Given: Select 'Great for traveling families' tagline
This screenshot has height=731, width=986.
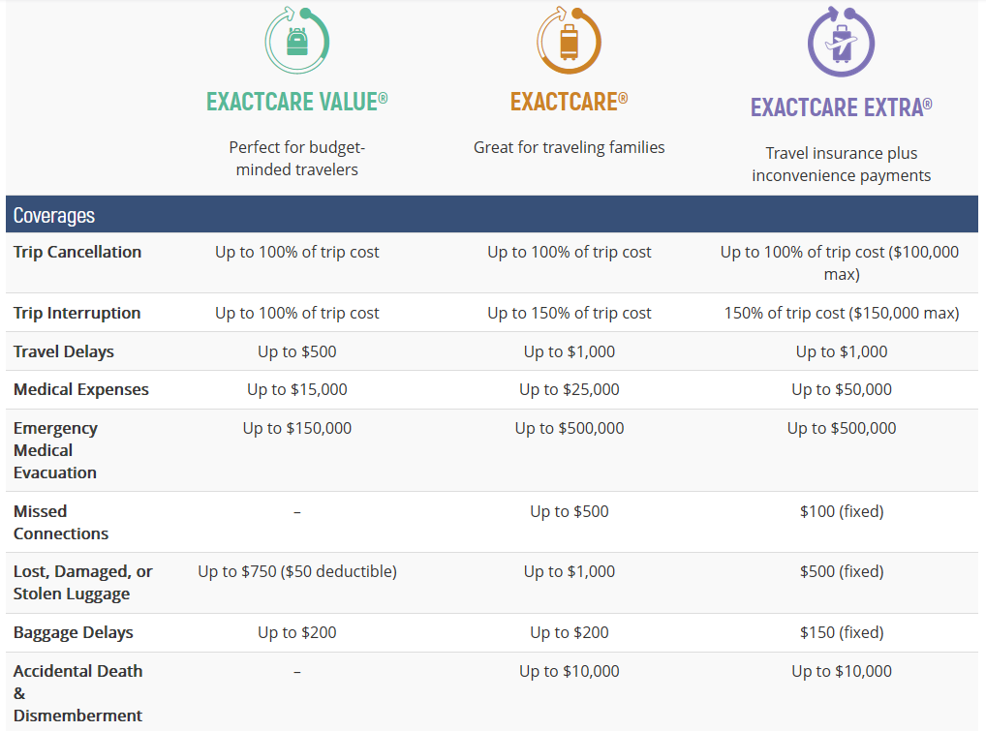Looking at the screenshot, I should tap(570, 147).
